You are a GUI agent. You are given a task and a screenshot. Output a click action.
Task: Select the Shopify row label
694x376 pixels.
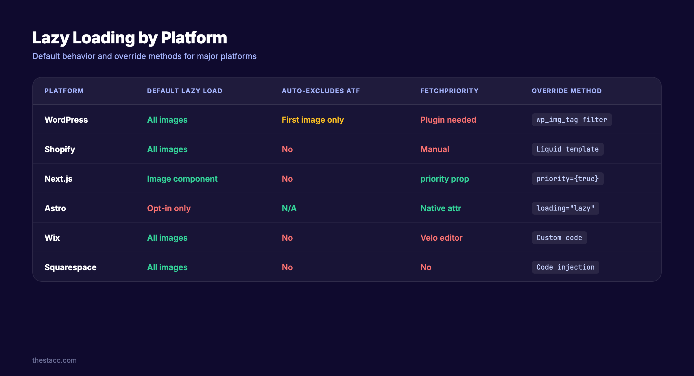tap(60, 149)
